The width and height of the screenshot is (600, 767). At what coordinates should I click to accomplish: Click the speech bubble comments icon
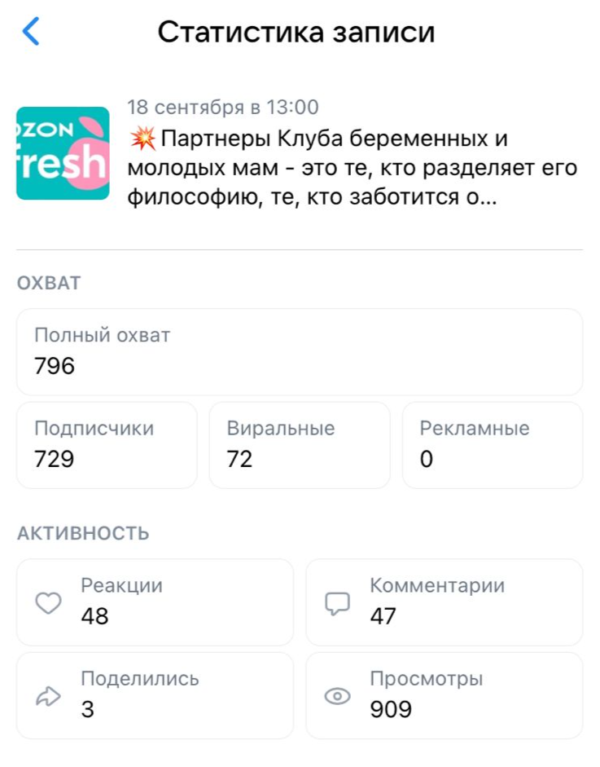337,603
